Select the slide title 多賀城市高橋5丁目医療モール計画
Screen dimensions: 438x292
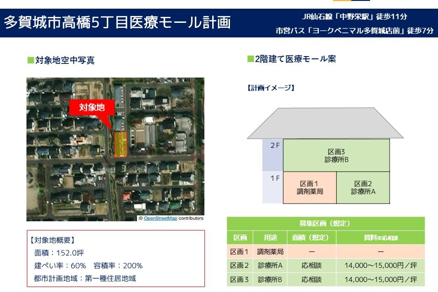(118, 22)
